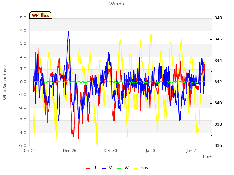The height and width of the screenshot is (175, 234).
Task: Click the 'Wind Speed (m/s)' axis label
Action: click(x=5, y=82)
